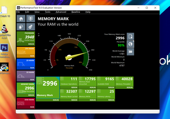Select the Disk Mark tile
The height and width of the screenshot is (119, 170).
click(x=26, y=102)
